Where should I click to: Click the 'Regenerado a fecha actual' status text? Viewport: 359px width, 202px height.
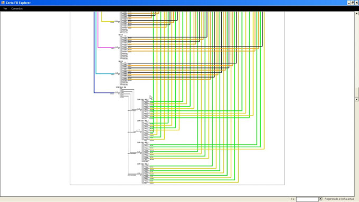(339, 199)
